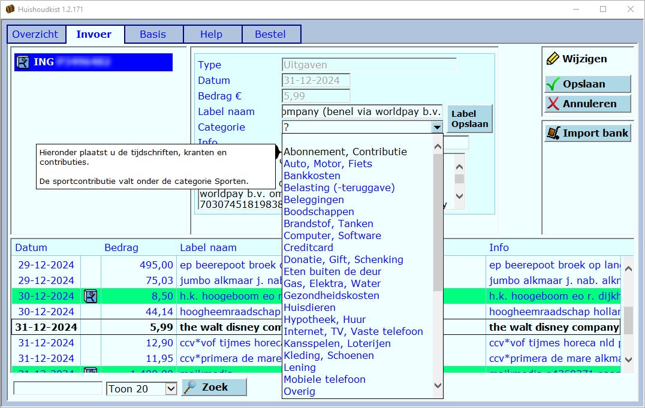Select Internet, TV, Vaste telefoon category
Image resolution: width=645 pixels, height=408 pixels.
pos(353,331)
